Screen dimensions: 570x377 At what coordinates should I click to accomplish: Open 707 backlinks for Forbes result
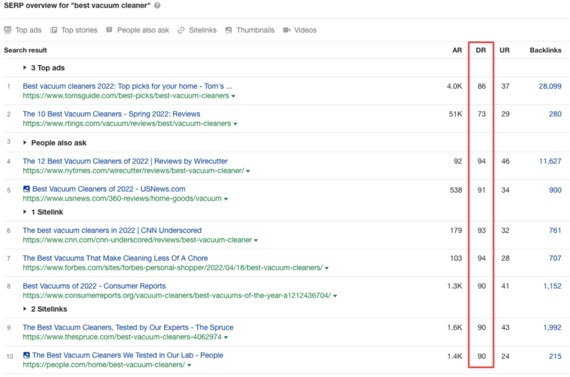point(555,258)
